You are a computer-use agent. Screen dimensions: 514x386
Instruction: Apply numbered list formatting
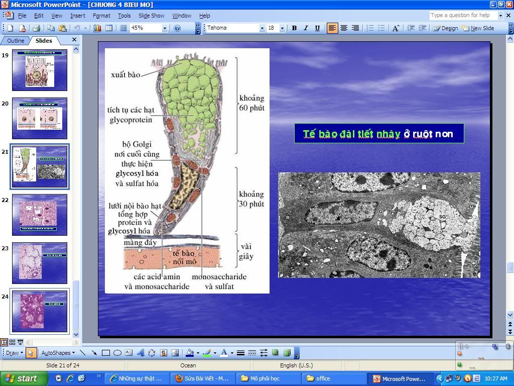(370, 28)
